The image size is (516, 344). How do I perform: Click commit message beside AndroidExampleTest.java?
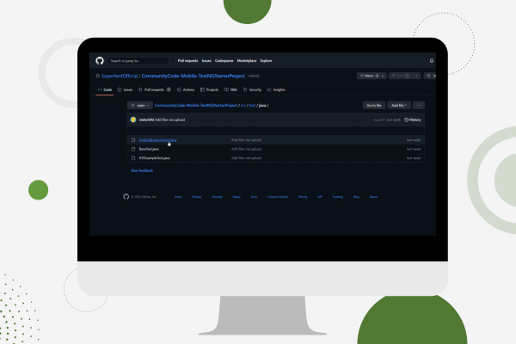click(246, 140)
